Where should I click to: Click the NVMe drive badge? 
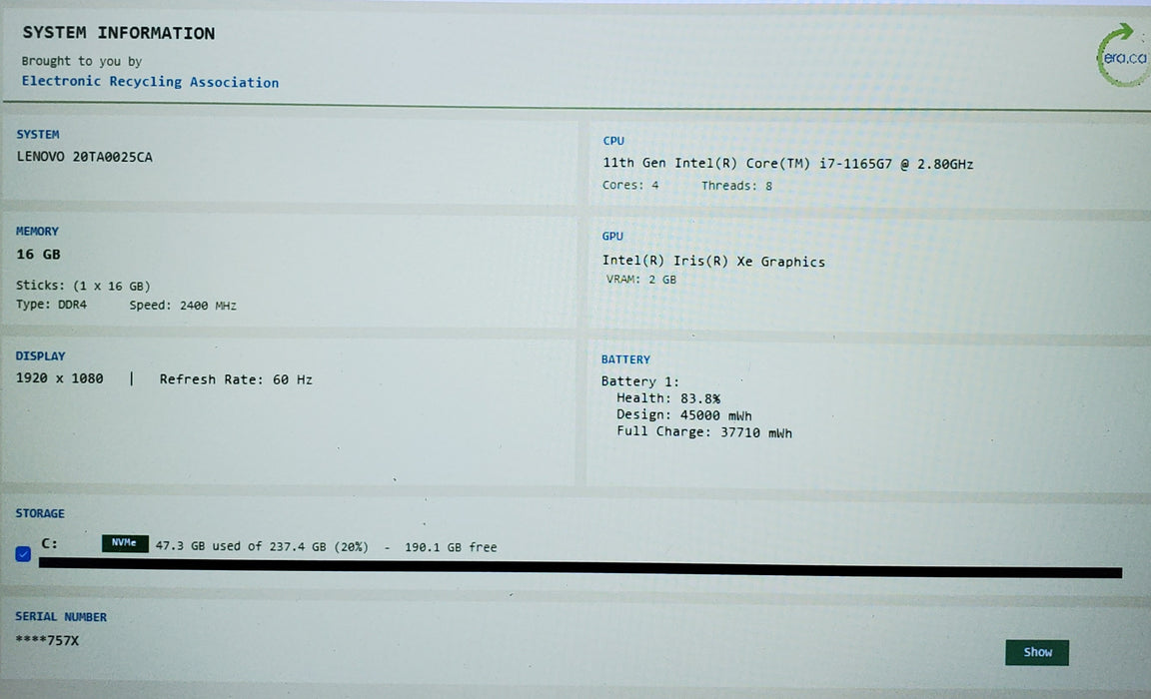(125, 543)
